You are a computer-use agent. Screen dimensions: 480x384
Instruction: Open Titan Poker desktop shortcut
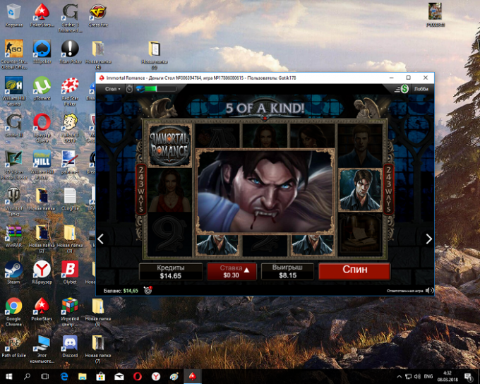[x=70, y=52]
